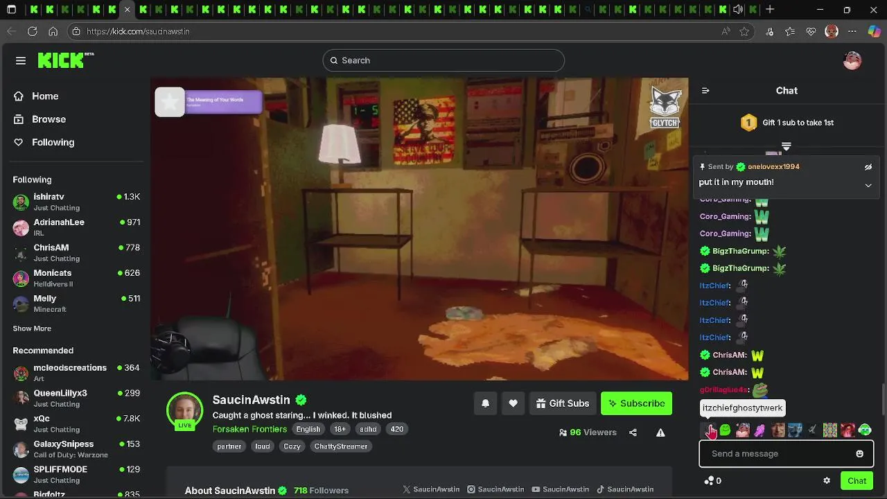
Task: Insert the colorful mosaic pattern emote
Action: (829, 430)
